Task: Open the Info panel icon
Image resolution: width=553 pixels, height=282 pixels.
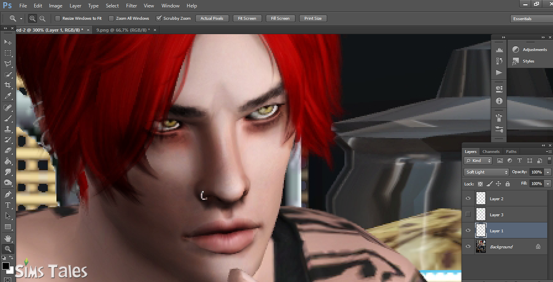Action: coord(499,101)
